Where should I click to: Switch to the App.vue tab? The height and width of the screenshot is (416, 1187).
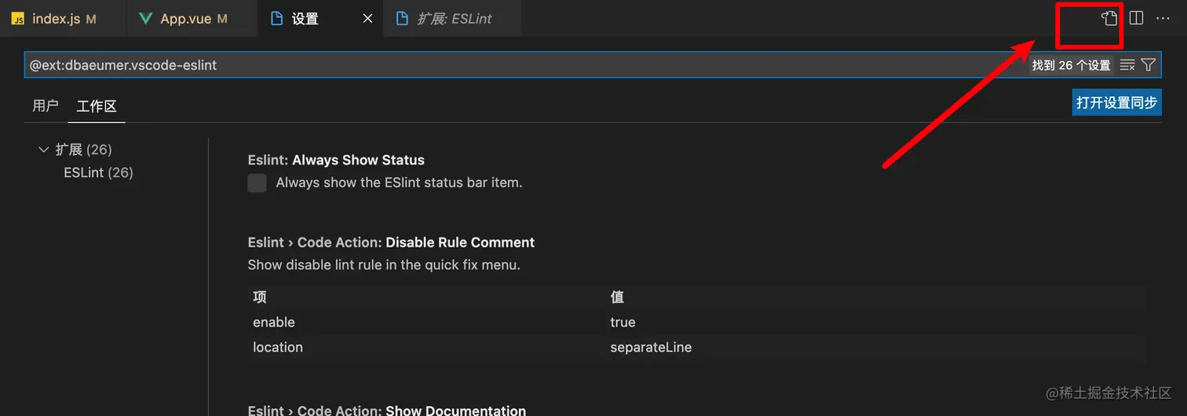coord(192,19)
